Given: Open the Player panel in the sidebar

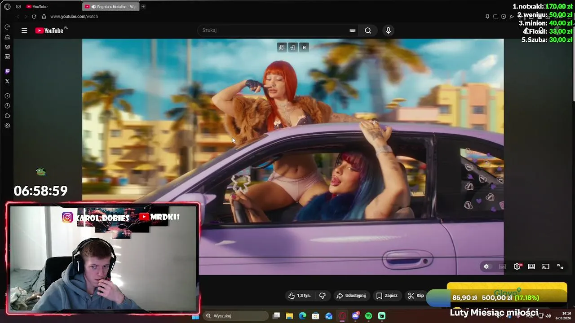Looking at the screenshot, I should [x=7, y=96].
